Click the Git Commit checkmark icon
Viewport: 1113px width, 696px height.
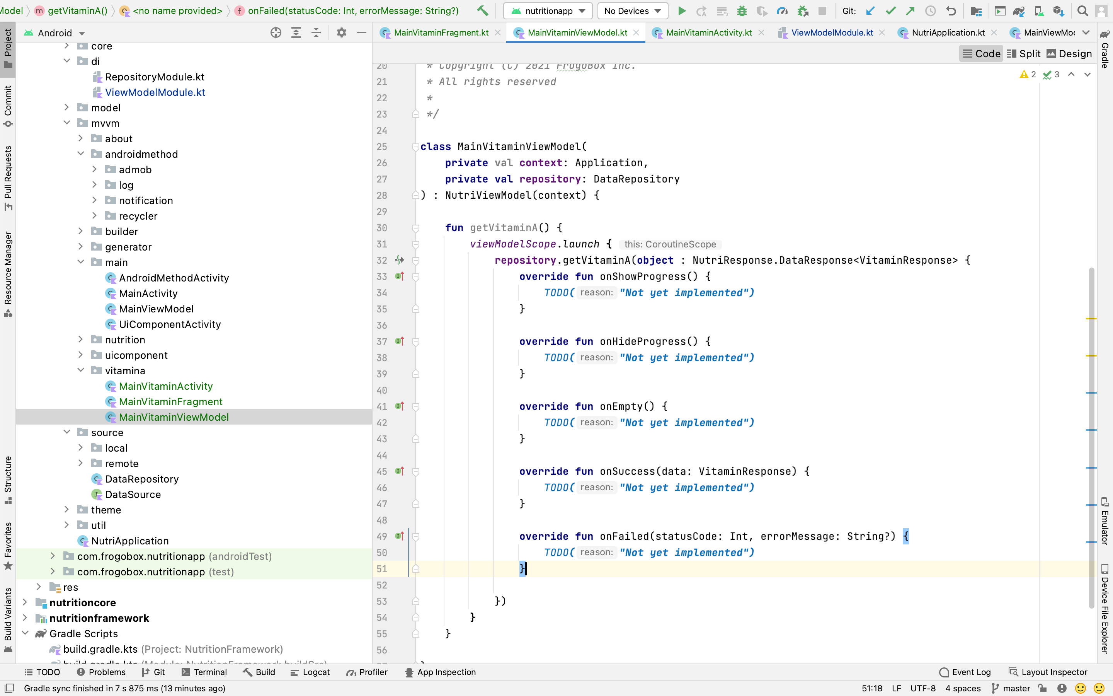pos(890,10)
